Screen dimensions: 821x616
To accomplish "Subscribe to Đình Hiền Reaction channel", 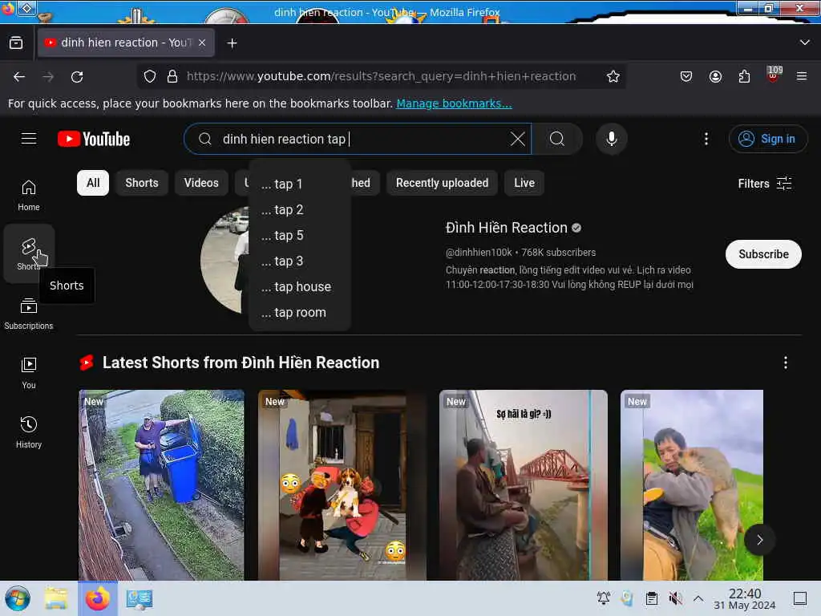I will click(763, 254).
